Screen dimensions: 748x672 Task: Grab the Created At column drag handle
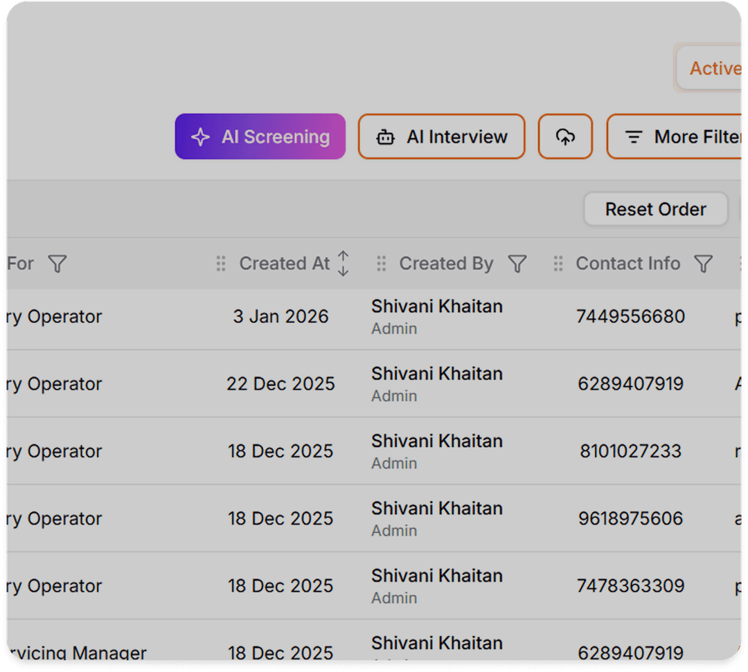(x=221, y=264)
